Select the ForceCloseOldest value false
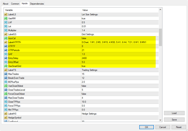The image size is (188, 131). coord(84,94)
